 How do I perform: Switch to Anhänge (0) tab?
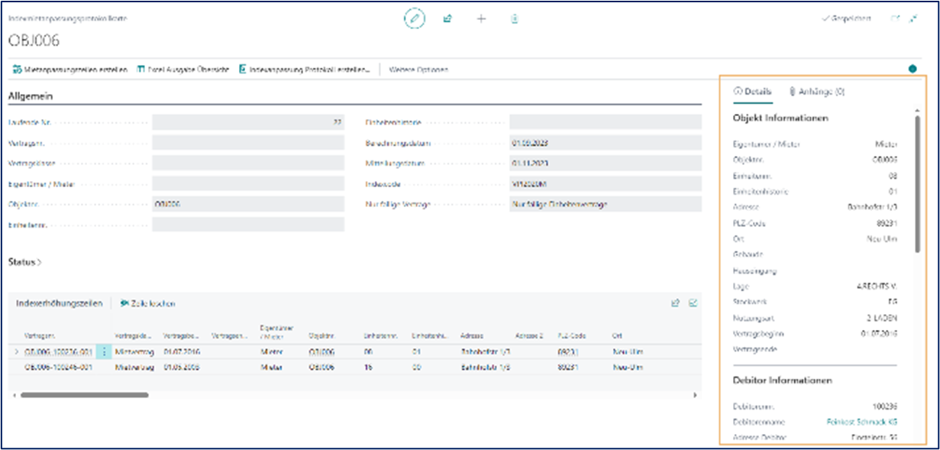pos(817,92)
